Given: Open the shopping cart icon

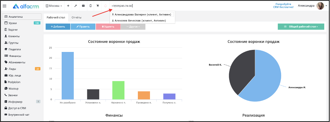Looking at the screenshot, I should 98,6.
